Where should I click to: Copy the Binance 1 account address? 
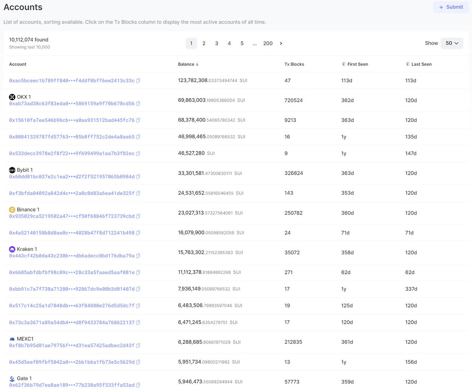[x=138, y=217]
